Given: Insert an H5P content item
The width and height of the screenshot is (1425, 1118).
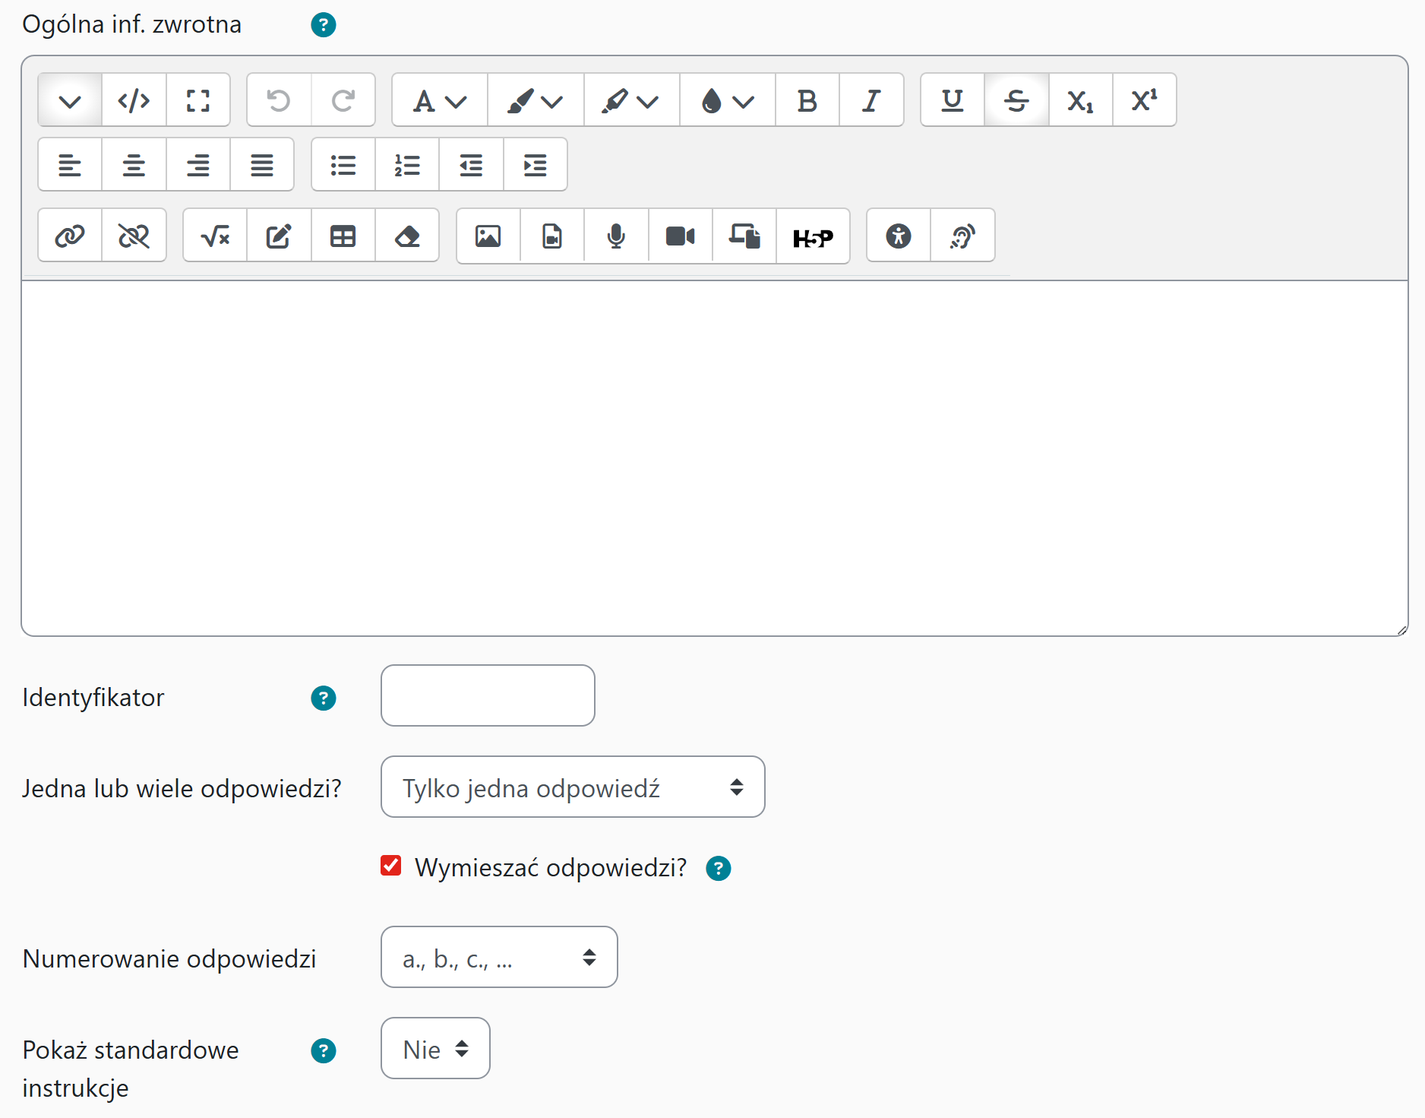Looking at the screenshot, I should (812, 237).
